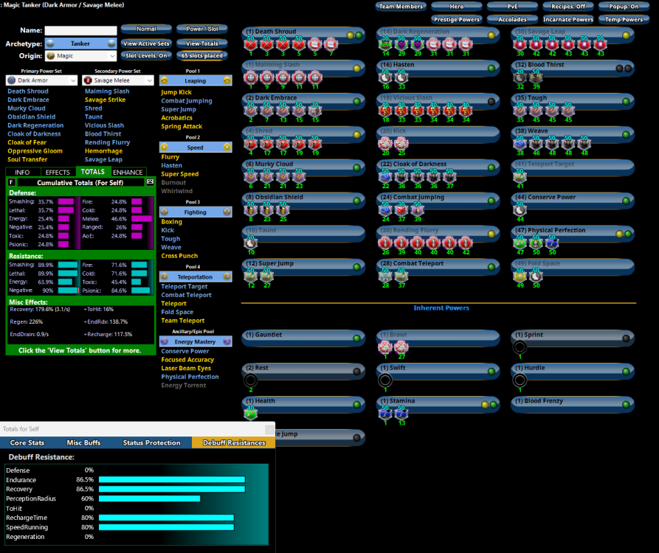Click first enhancement slot of Physical Perfection

520,243
